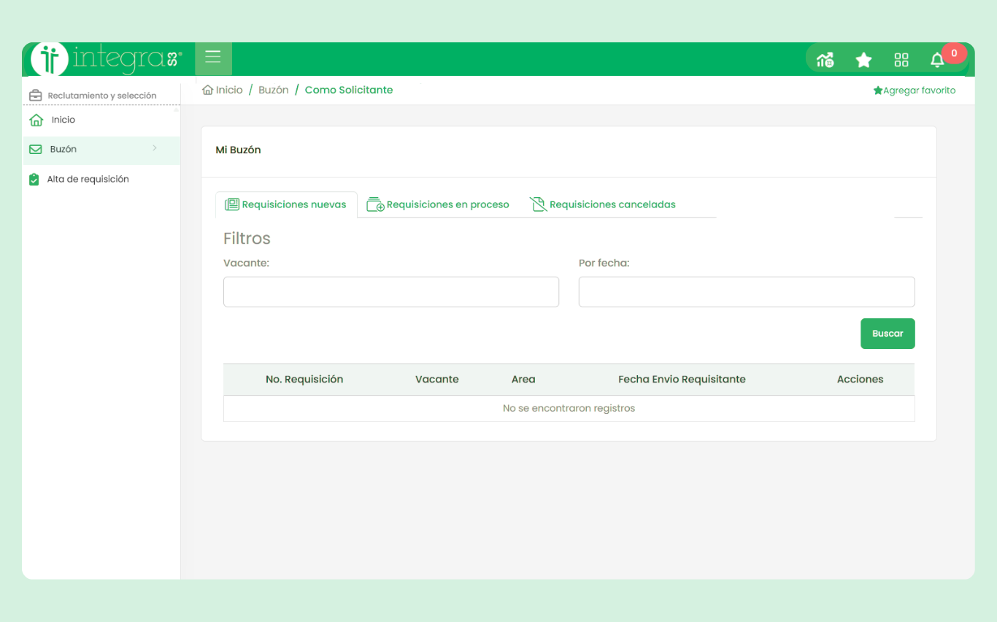Focus the Por fecha filter field
This screenshot has height=622, width=997.
[747, 292]
